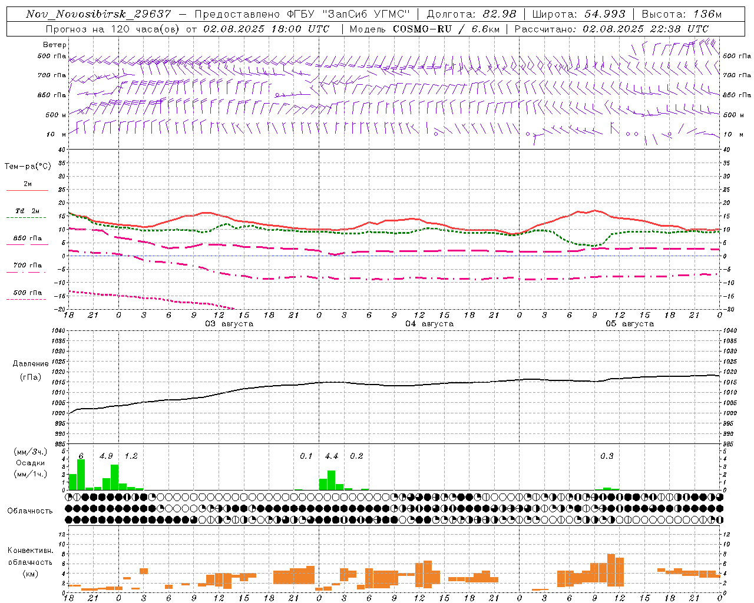Screen dimensions: 754x603
Task: Click the Конвективн. label
Action: tap(30, 551)
